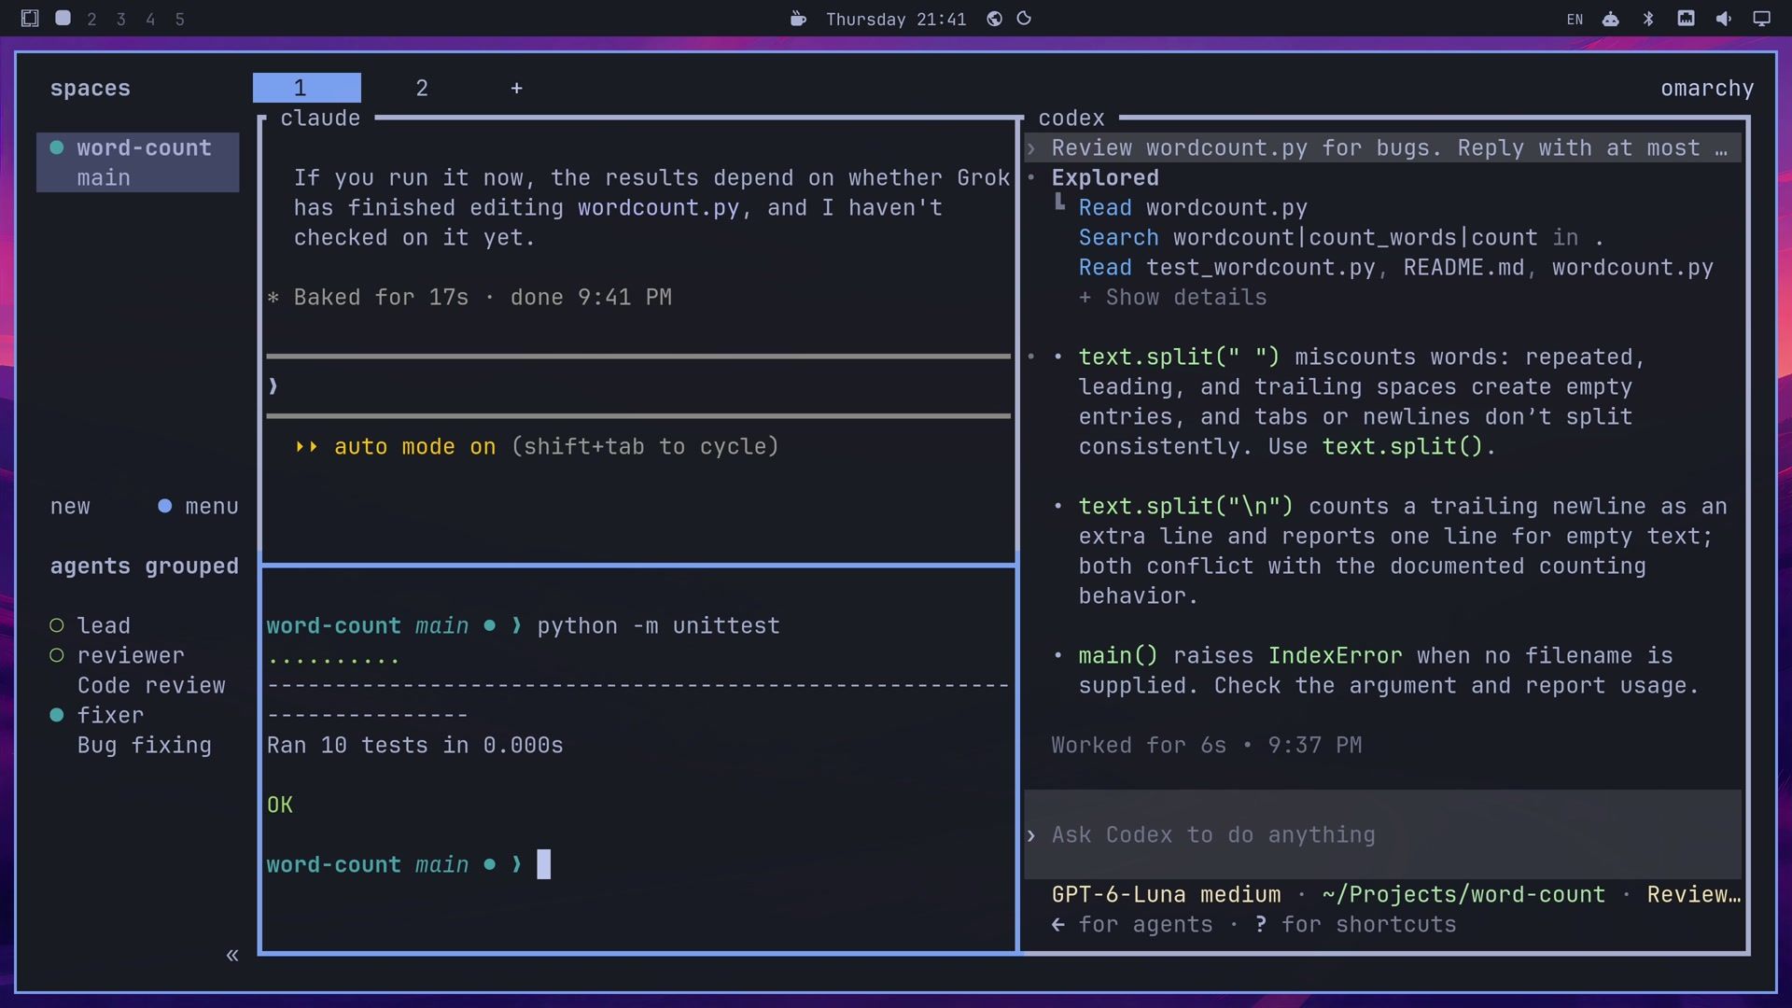Select the word-count main space
1792x1008 pixels.
138,162
